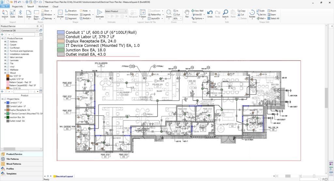This screenshot has height=181, width=334.
Task: Expand the Carpet folder in the tree
Action: 5,45
